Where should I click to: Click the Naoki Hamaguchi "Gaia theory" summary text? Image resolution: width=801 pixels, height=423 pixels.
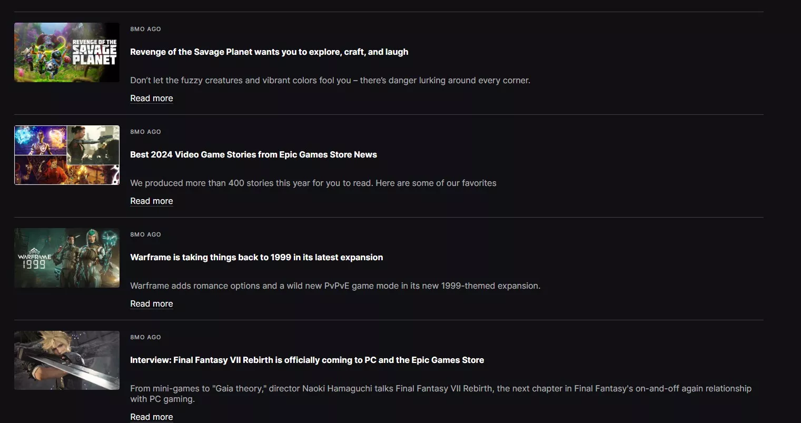(441, 389)
